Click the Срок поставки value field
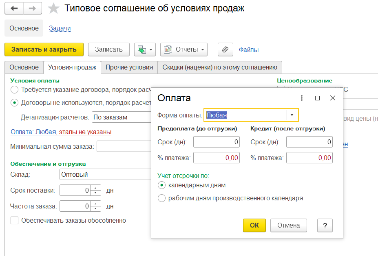 point(75,191)
